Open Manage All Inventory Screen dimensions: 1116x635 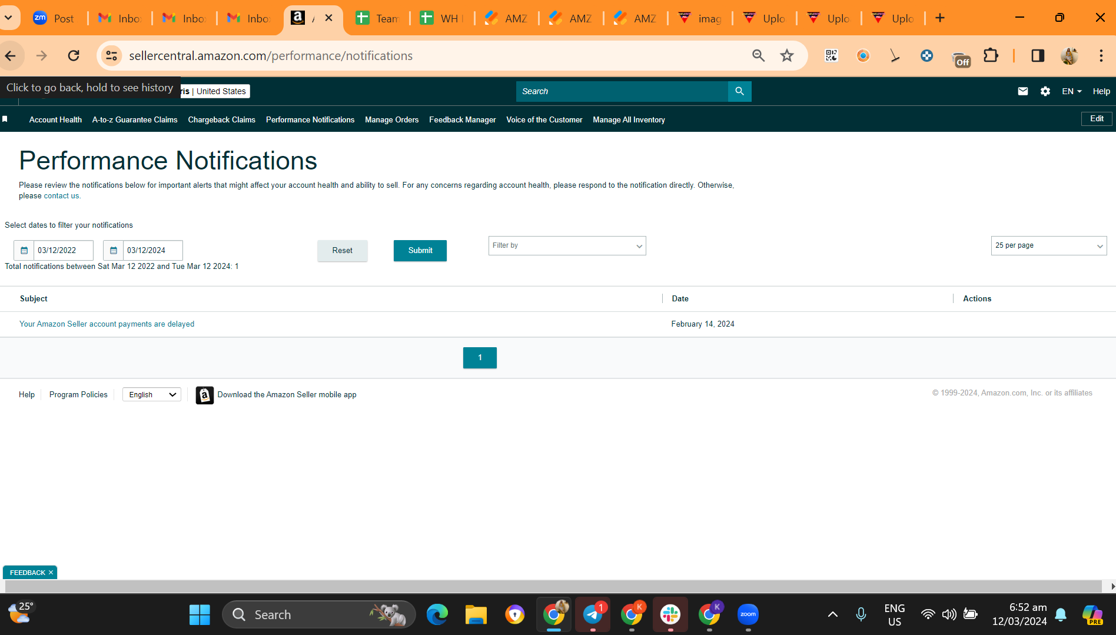(x=629, y=119)
